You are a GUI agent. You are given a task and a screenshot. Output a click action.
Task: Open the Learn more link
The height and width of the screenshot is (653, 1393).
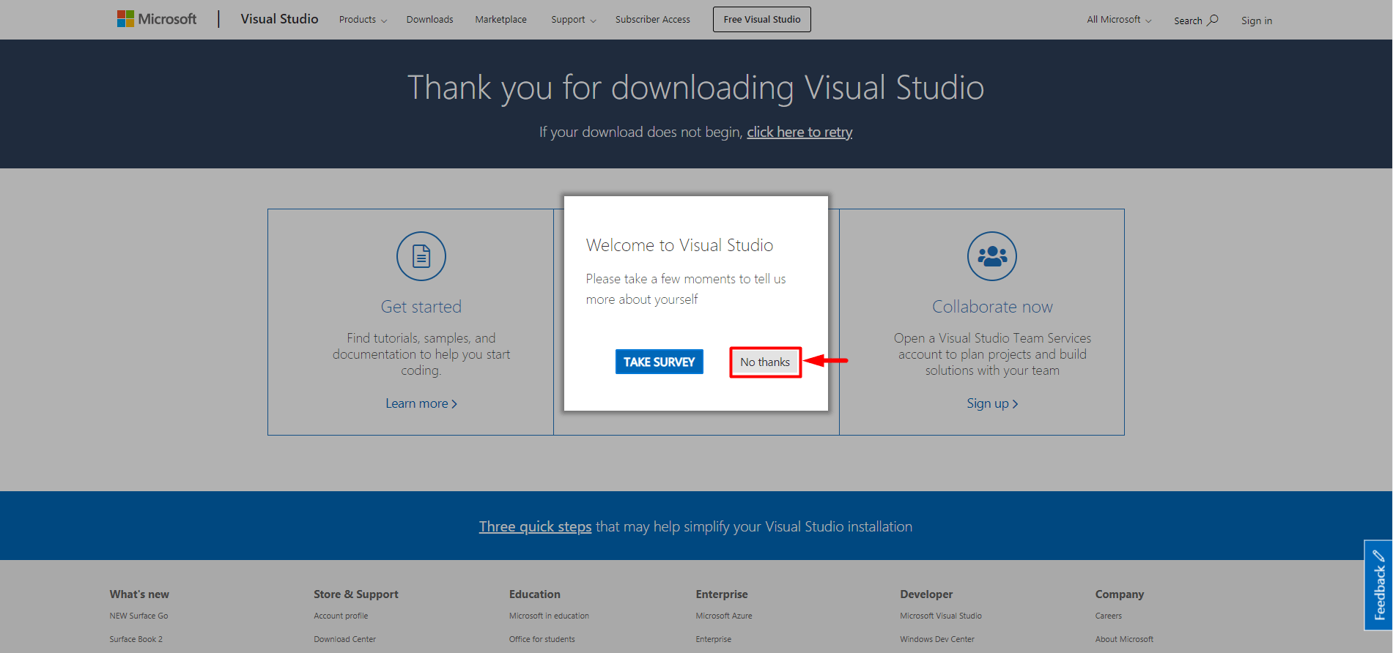421,403
